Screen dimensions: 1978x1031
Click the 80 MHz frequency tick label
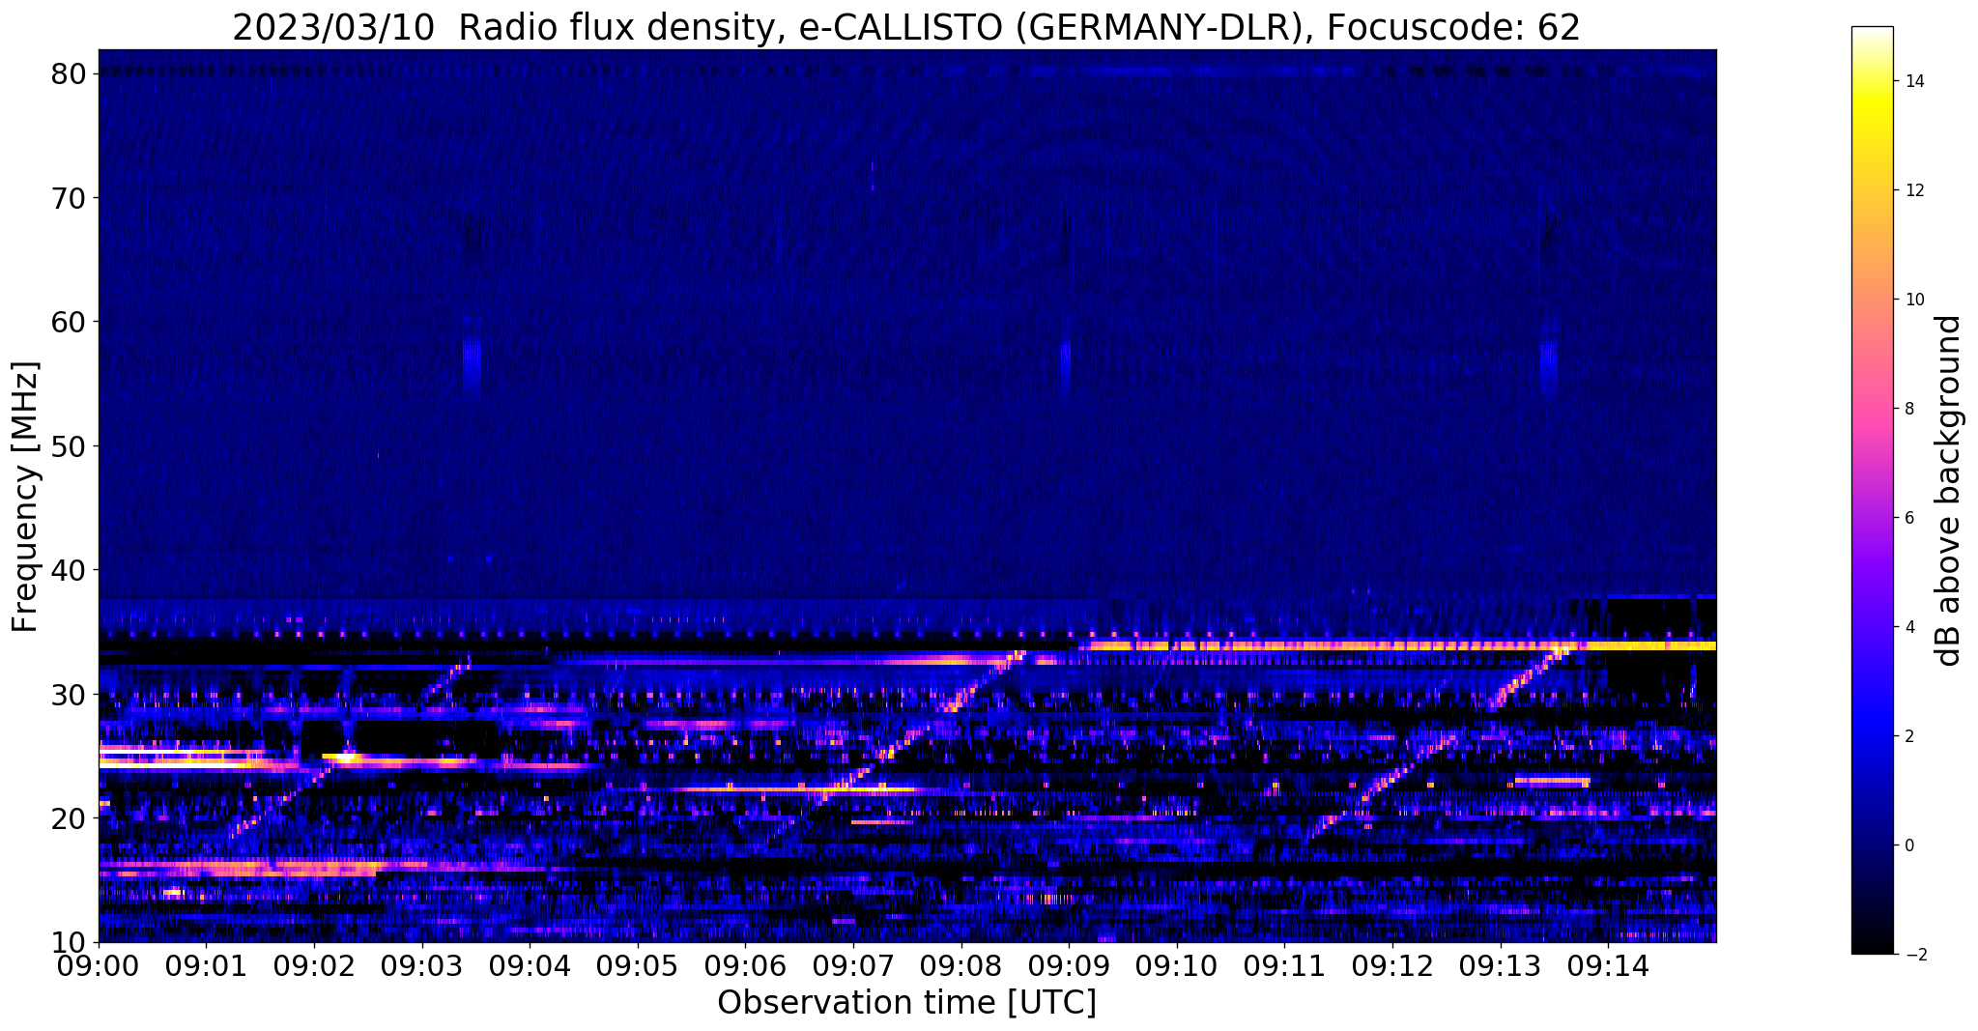click(x=70, y=74)
